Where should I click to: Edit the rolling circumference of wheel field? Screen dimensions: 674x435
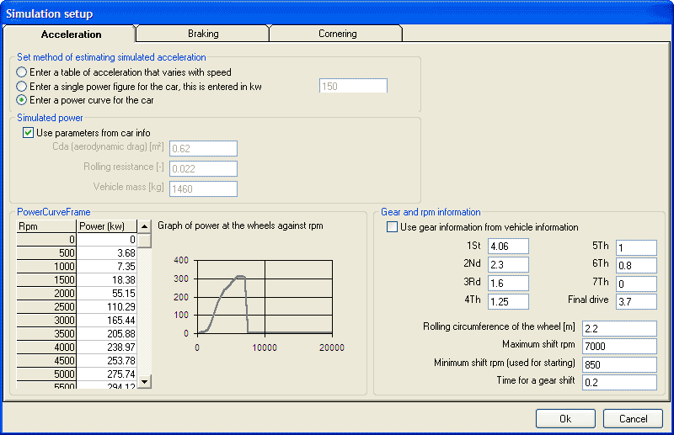(618, 327)
